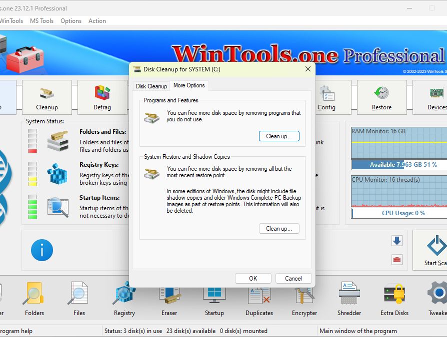Click the Startup Items magnifier icon
Viewport: 447px width, 337px height.
[58, 207]
